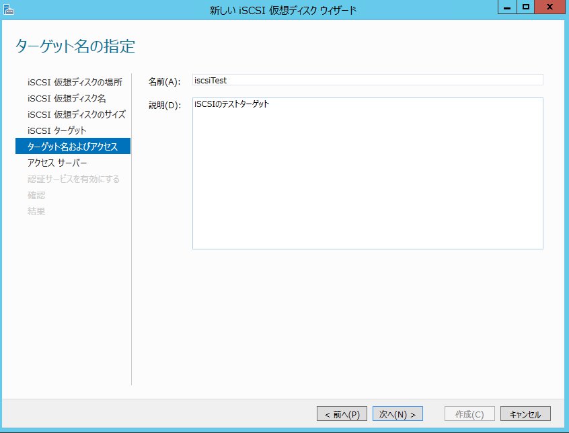Jump to the iSCSI ターゲット step

[56, 130]
